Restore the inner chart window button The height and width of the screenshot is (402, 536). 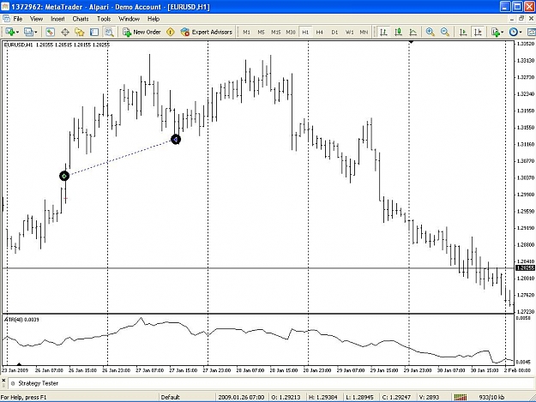click(521, 19)
